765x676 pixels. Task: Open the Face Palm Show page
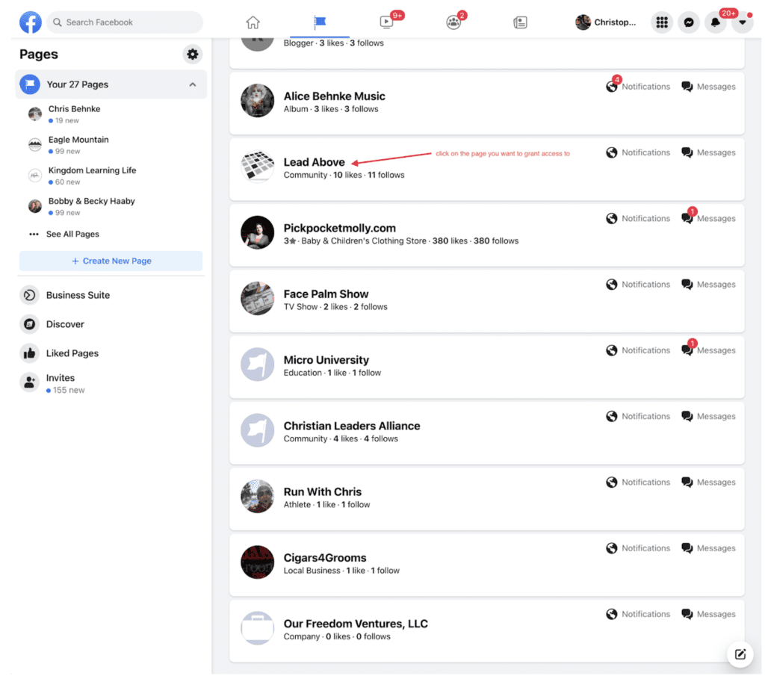tap(326, 294)
